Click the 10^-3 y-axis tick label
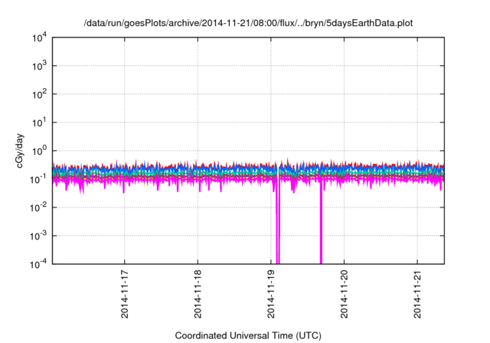 (38, 236)
